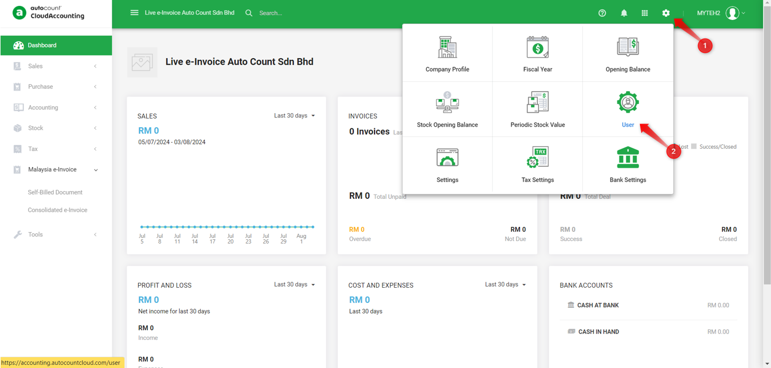Image resolution: width=771 pixels, height=368 pixels.
Task: Expand the Tax menu chevron
Action: pos(95,149)
